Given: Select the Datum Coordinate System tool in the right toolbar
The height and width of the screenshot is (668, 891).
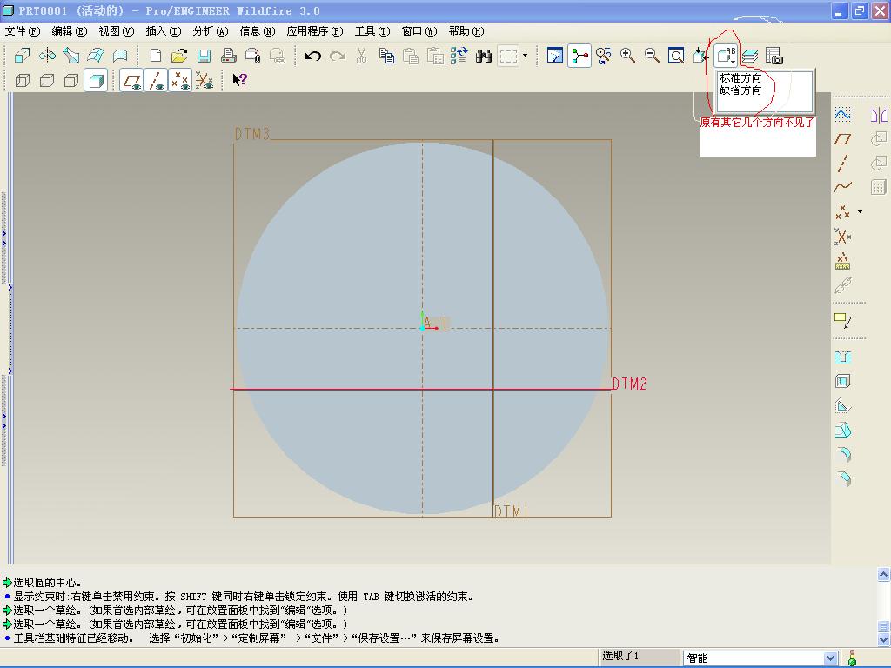Looking at the screenshot, I should pos(842,237).
